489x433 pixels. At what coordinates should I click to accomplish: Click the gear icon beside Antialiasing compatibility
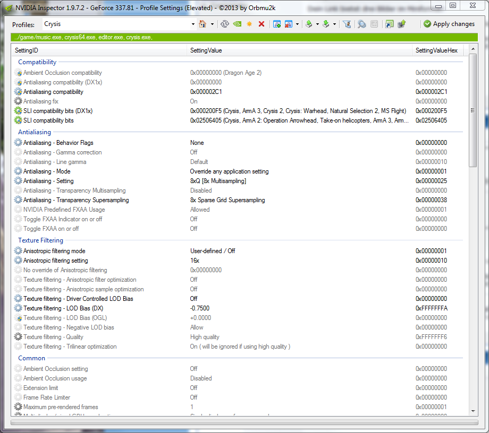pyautogui.click(x=18, y=92)
